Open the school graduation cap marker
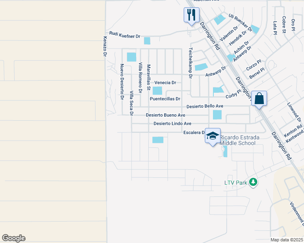This screenshot has height=243, width=304. coord(213,136)
